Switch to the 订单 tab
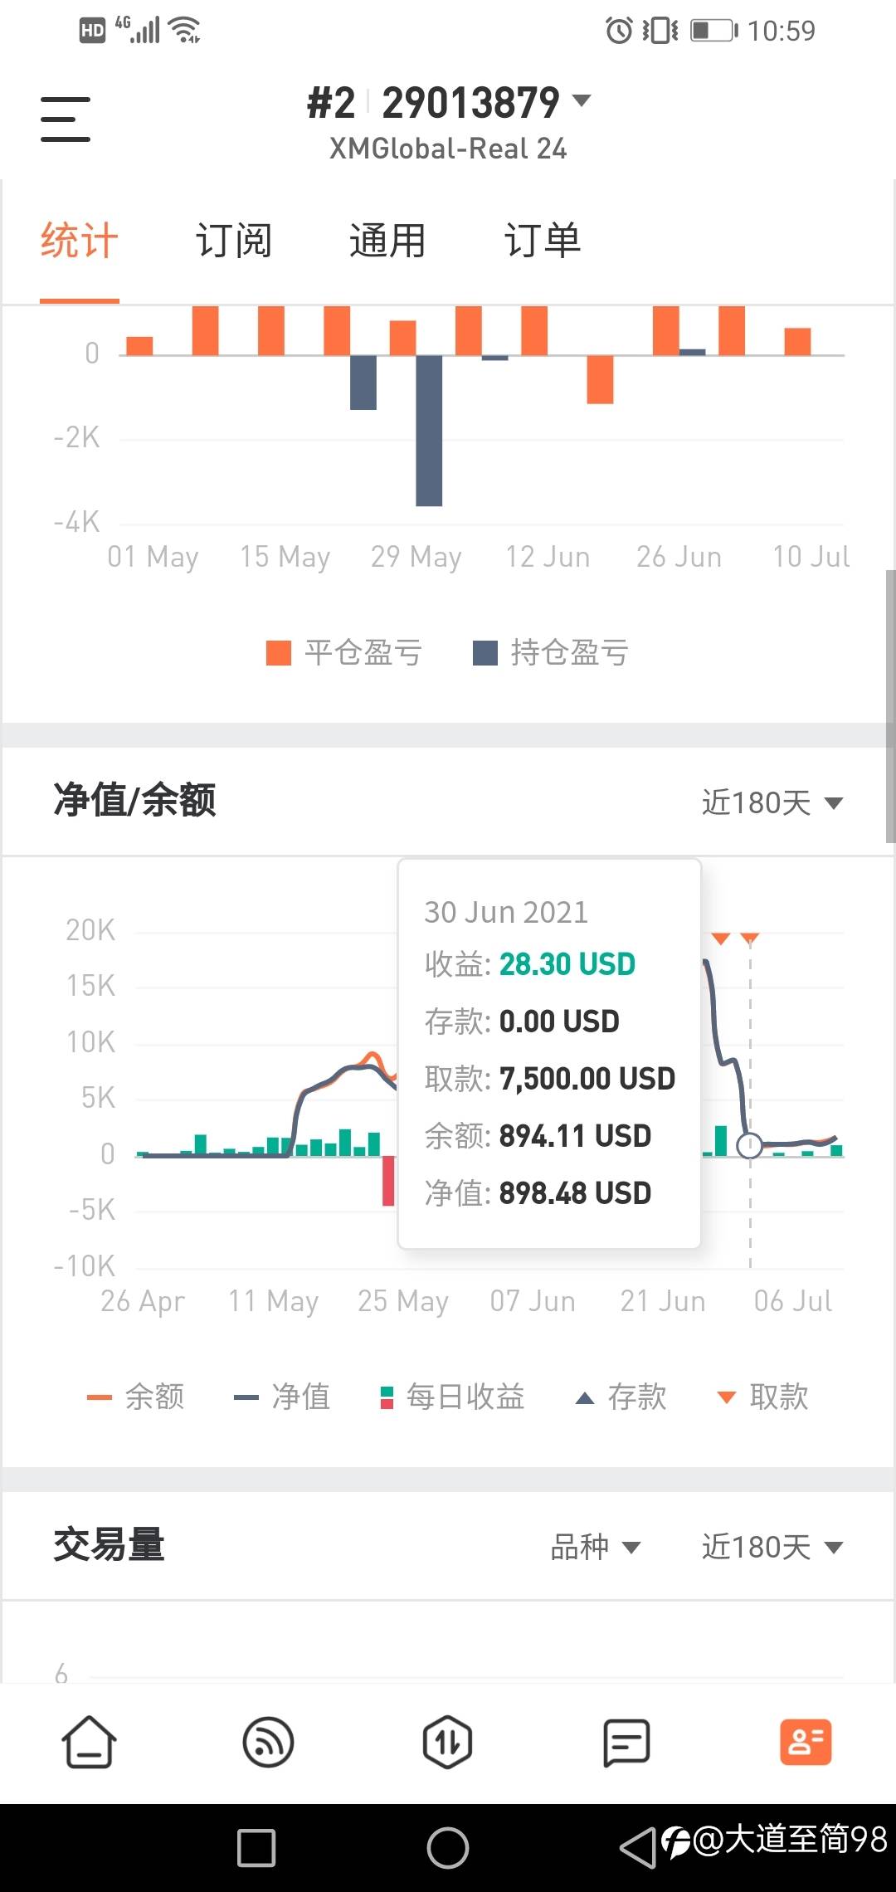The image size is (896, 1892). 543,241
